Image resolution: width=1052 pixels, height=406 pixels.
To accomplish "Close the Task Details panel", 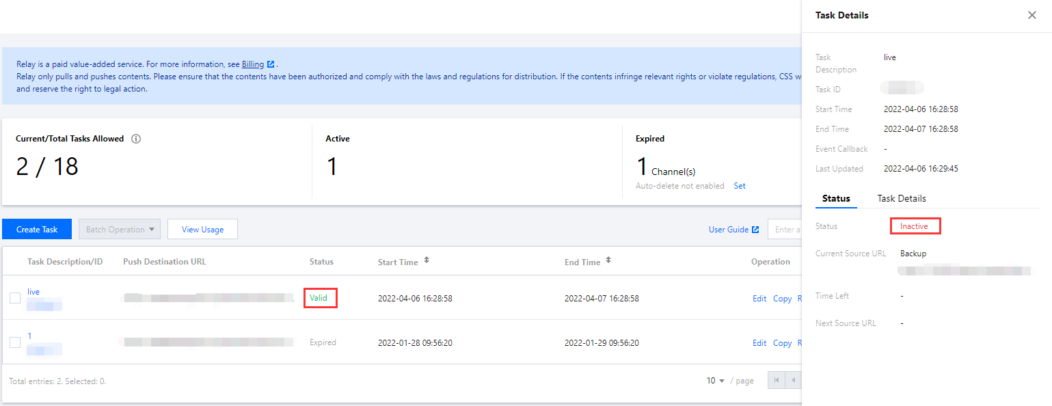I will [1031, 15].
